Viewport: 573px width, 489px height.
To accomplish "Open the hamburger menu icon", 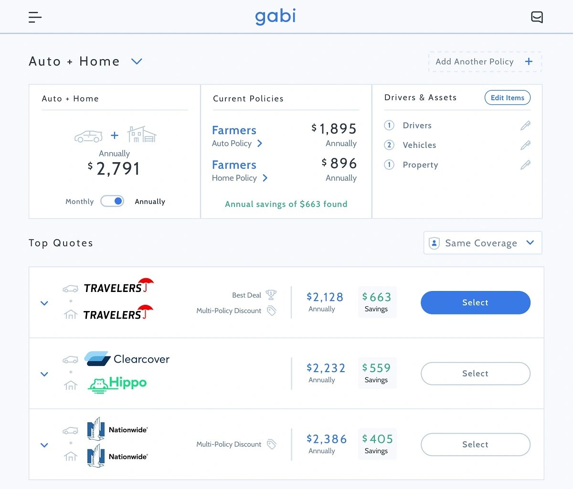I will [x=35, y=18].
